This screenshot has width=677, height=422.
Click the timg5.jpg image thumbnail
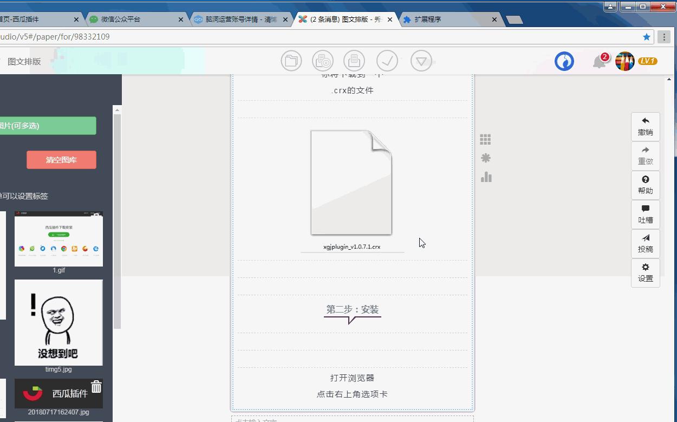[x=58, y=322]
